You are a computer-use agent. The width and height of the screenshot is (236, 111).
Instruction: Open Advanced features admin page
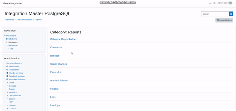(x=17, y=79)
